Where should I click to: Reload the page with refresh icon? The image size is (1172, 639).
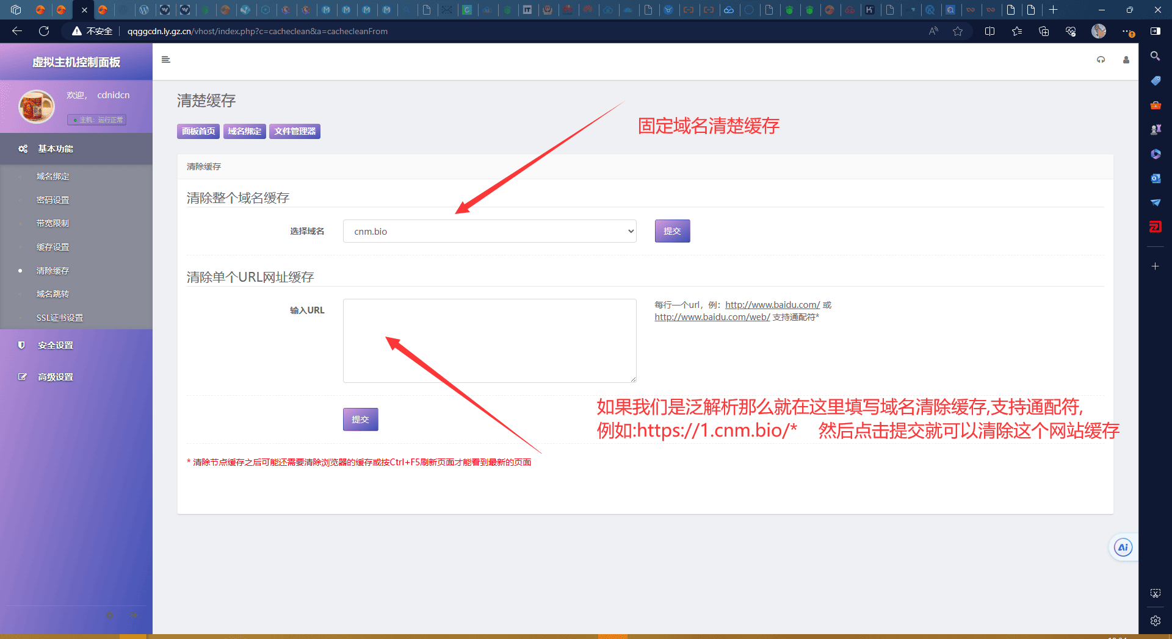point(44,31)
